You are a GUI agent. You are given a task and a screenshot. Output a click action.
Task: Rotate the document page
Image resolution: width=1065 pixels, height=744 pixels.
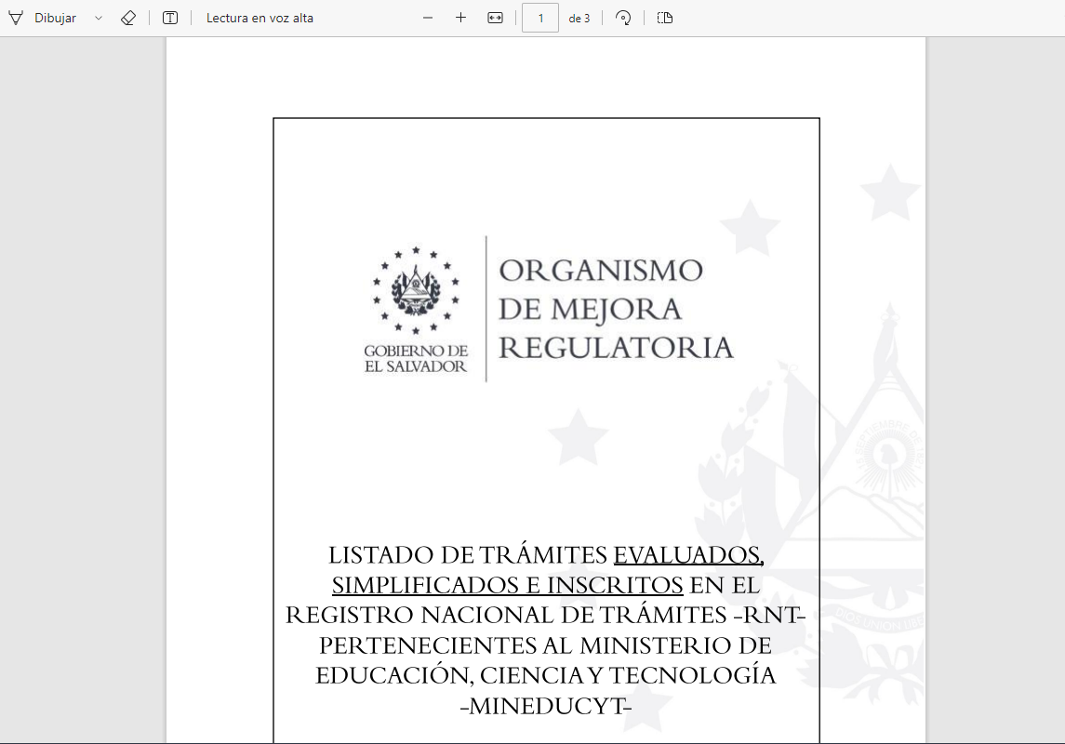point(623,19)
